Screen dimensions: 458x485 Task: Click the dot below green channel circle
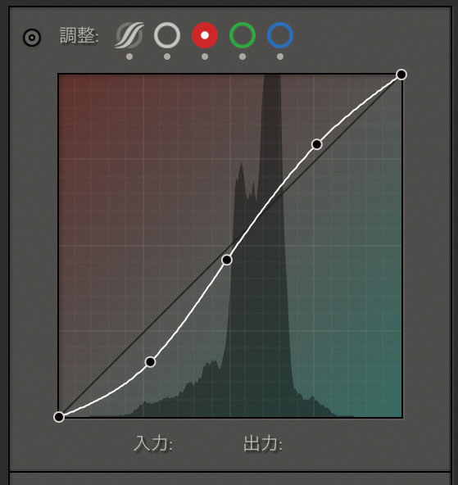click(243, 57)
